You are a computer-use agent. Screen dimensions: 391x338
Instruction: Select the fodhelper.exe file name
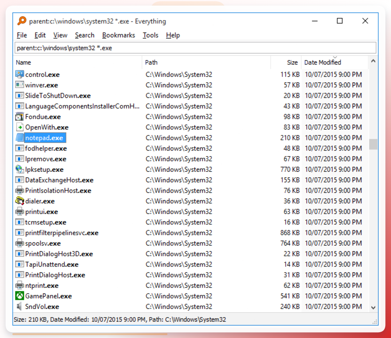click(x=46, y=148)
